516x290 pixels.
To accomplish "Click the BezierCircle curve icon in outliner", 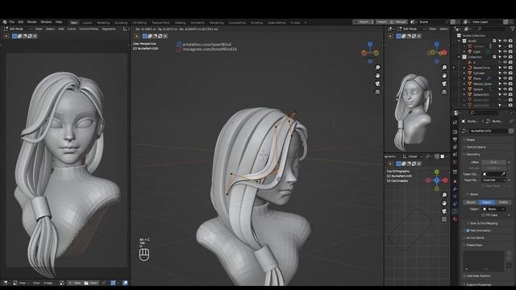I will click(x=469, y=68).
